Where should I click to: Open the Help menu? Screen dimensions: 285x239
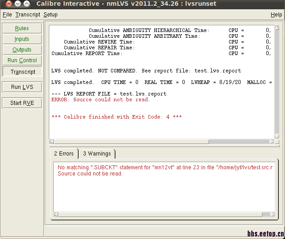276,15
